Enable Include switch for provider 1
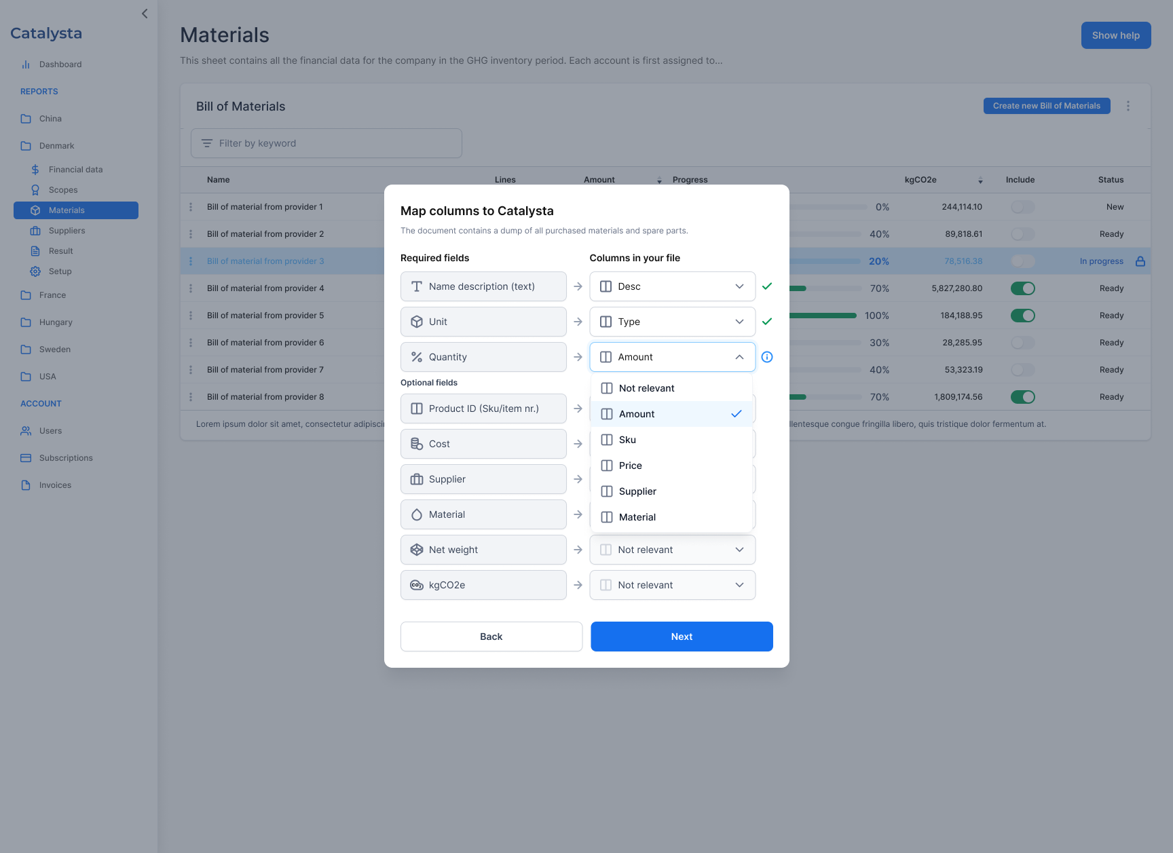Viewport: 1173px width, 853px height. [x=1022, y=207]
